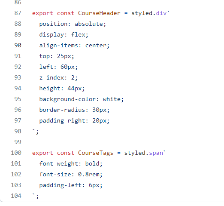Select line number 96

[18, 110]
